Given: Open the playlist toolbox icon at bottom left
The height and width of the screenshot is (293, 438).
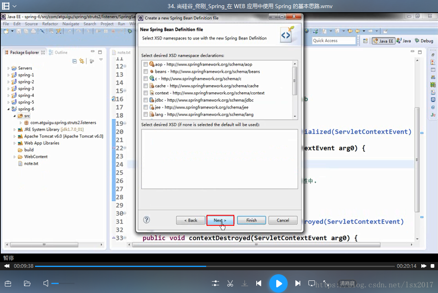Looking at the screenshot, I should [8, 284].
